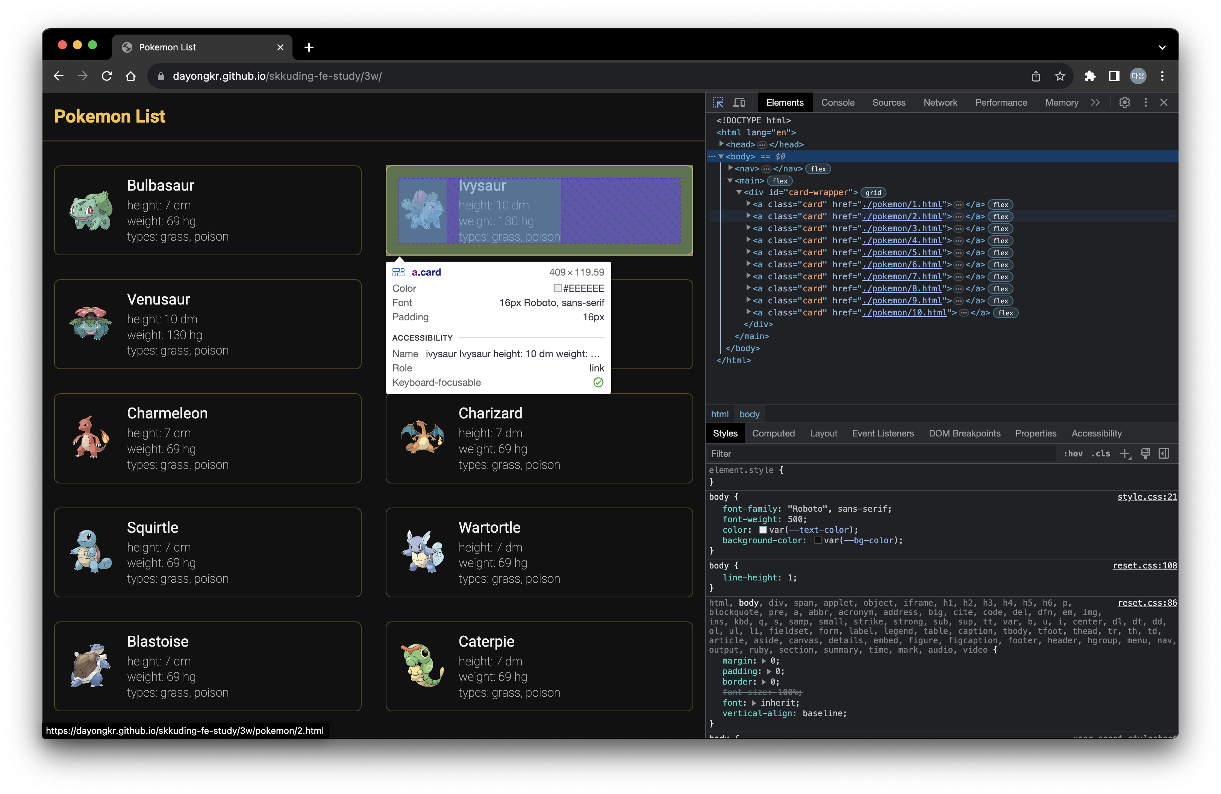
Task: Open the Event Listeners tab
Action: click(x=883, y=433)
